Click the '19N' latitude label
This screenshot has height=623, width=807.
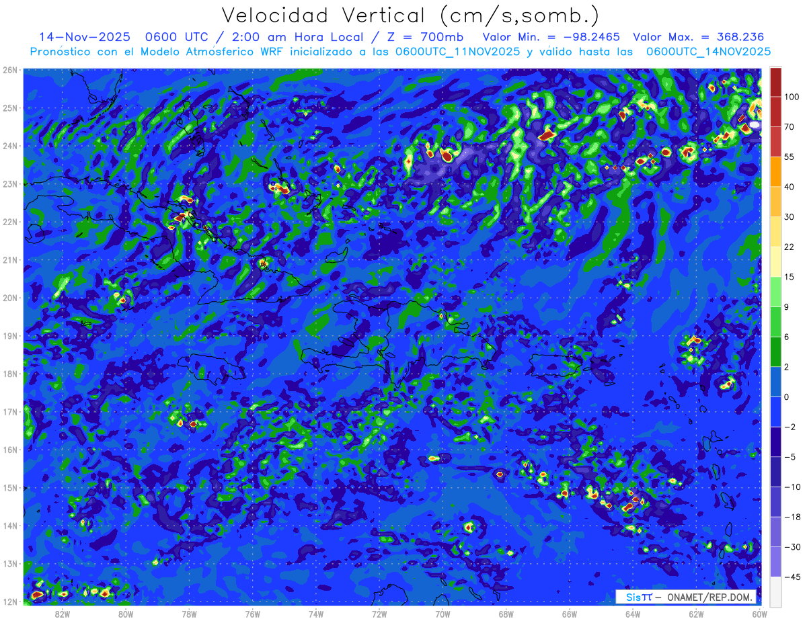pyautogui.click(x=10, y=336)
